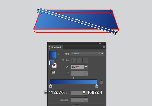Collapse the panel with double-arrow icon
This screenshot has width=152, height=106.
pyautogui.click(x=100, y=44)
